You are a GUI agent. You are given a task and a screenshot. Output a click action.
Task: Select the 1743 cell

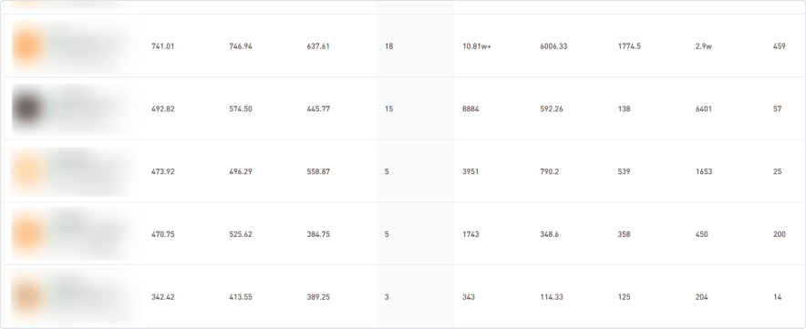click(470, 234)
